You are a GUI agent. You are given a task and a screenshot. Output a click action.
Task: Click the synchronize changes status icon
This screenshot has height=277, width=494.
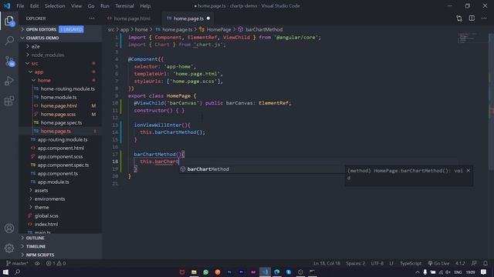click(x=37, y=263)
